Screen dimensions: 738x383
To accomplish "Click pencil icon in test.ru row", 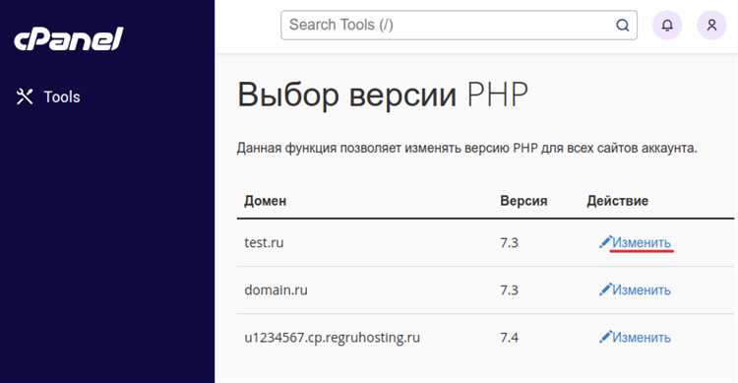I will click(x=605, y=241).
